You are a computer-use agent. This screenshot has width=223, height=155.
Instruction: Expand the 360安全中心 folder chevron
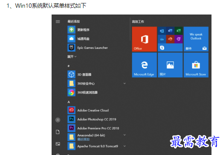[x=125, y=83]
